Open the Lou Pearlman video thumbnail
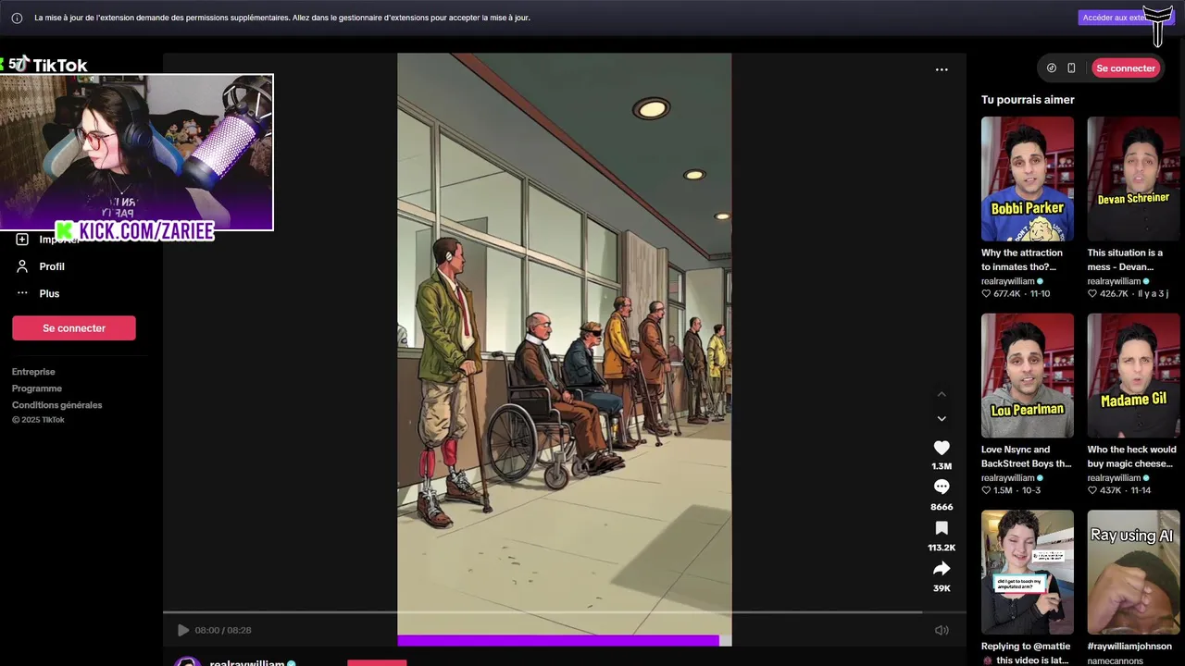1185x666 pixels. pos(1028,376)
